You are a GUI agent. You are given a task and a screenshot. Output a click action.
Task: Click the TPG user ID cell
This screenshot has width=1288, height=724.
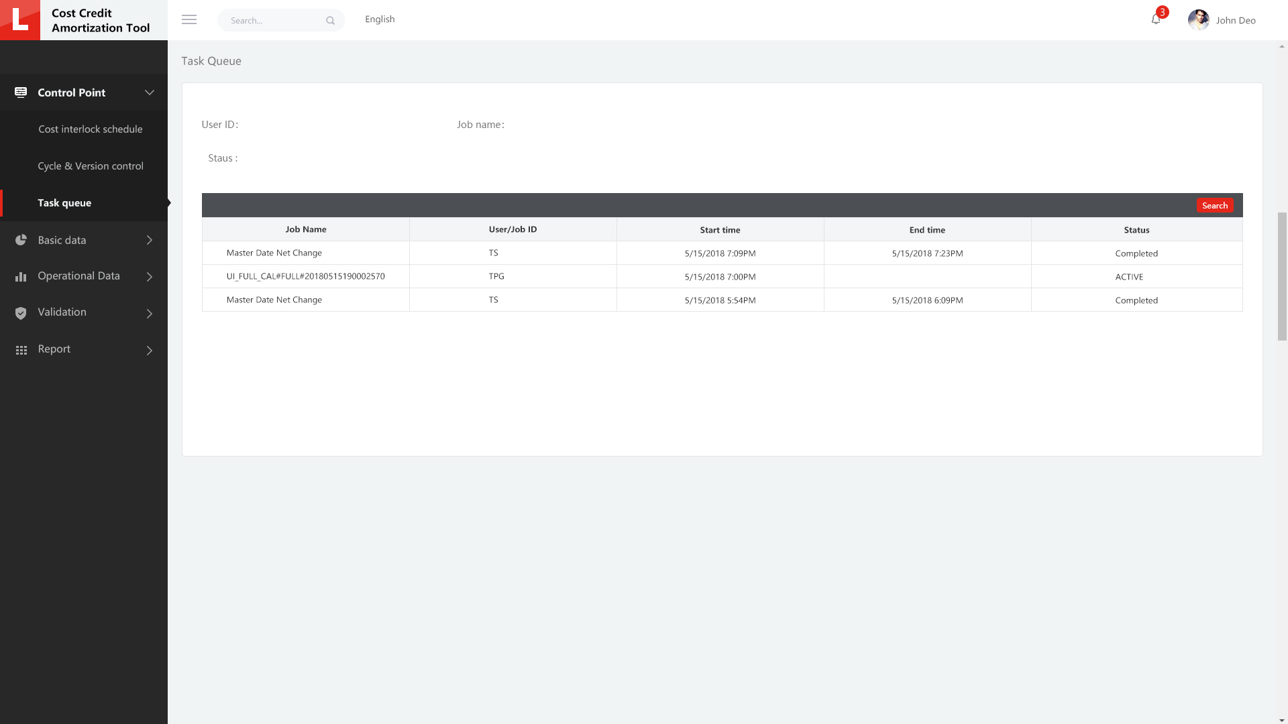point(513,276)
